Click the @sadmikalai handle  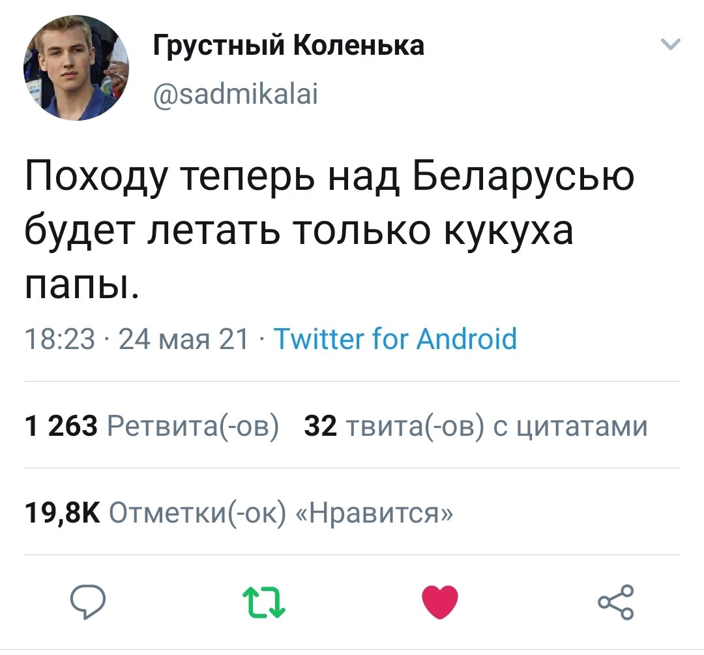236,93
